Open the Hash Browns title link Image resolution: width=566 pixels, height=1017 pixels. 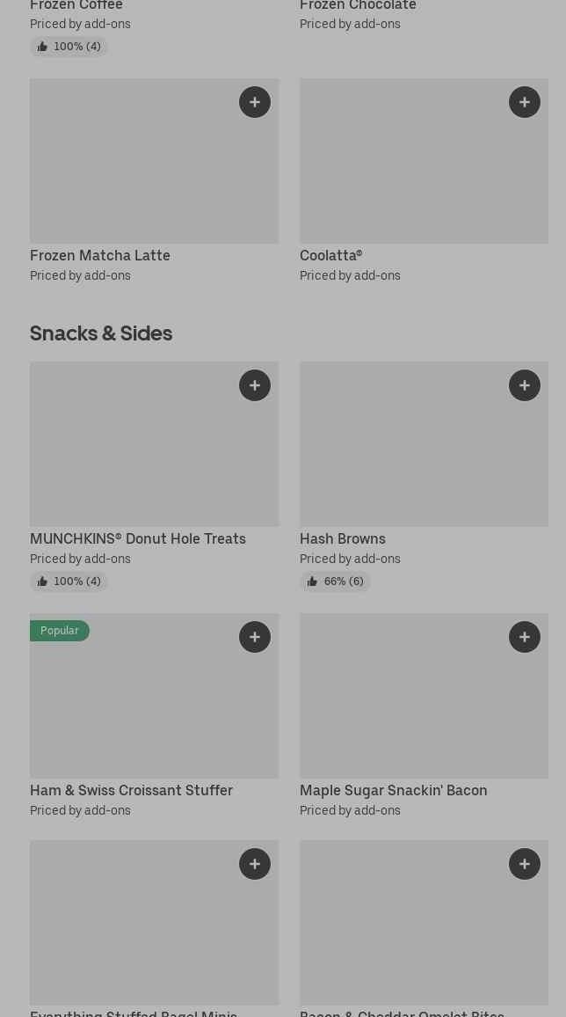point(343,538)
